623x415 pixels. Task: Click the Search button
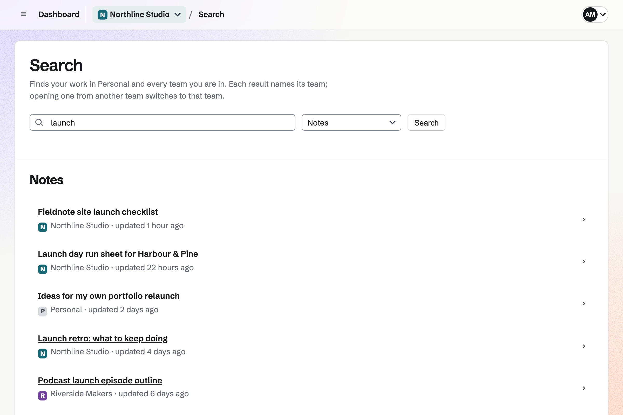(x=426, y=122)
